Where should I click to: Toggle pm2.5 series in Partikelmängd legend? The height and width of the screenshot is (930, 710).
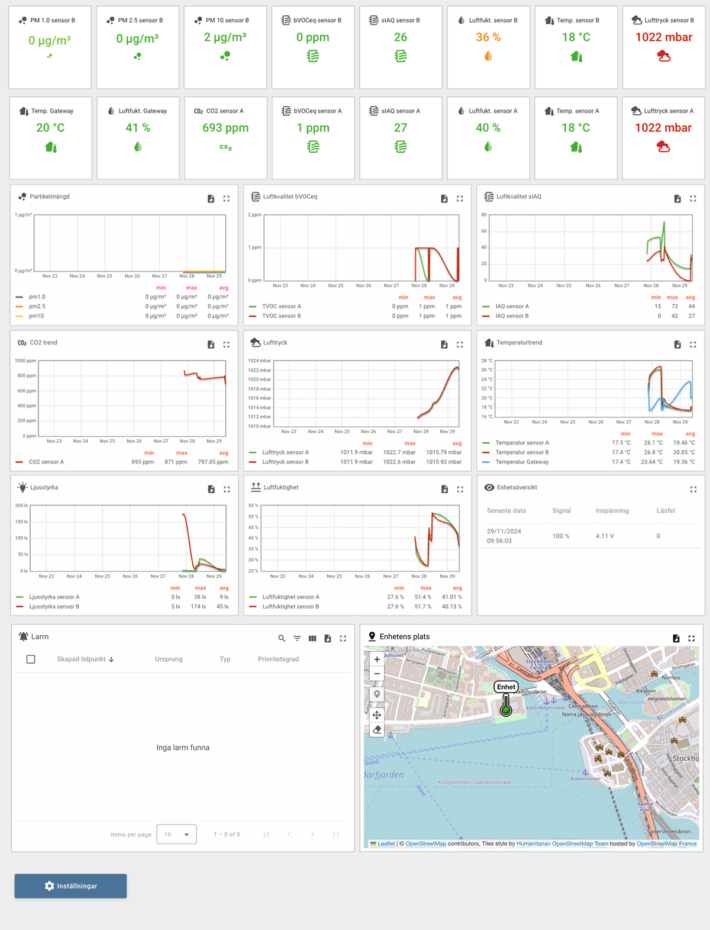(37, 307)
